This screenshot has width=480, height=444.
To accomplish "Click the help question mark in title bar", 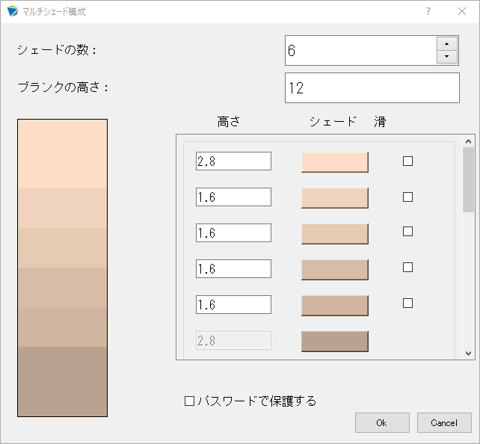I will pos(428,12).
